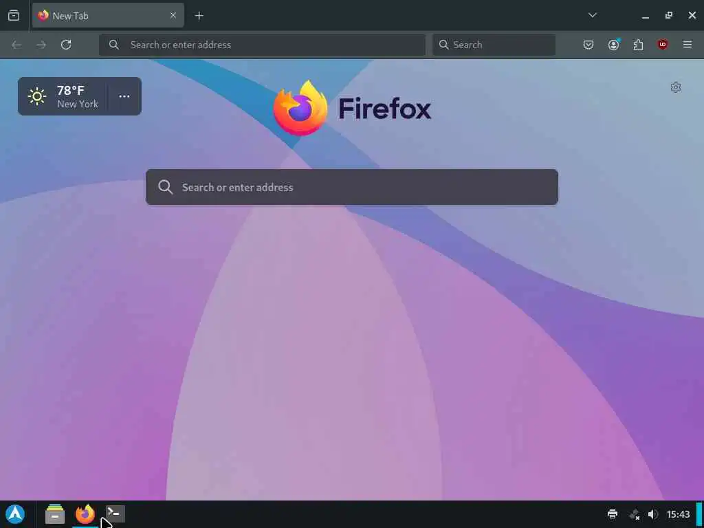The width and height of the screenshot is (704, 528).
Task: Reload the current page
Action: 66,45
